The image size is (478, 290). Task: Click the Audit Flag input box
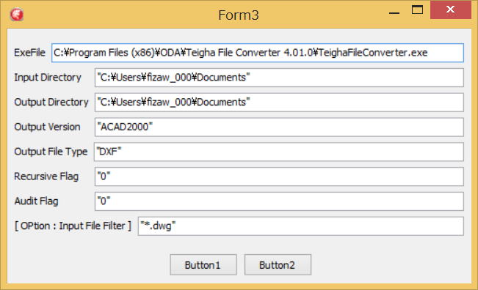(279, 201)
